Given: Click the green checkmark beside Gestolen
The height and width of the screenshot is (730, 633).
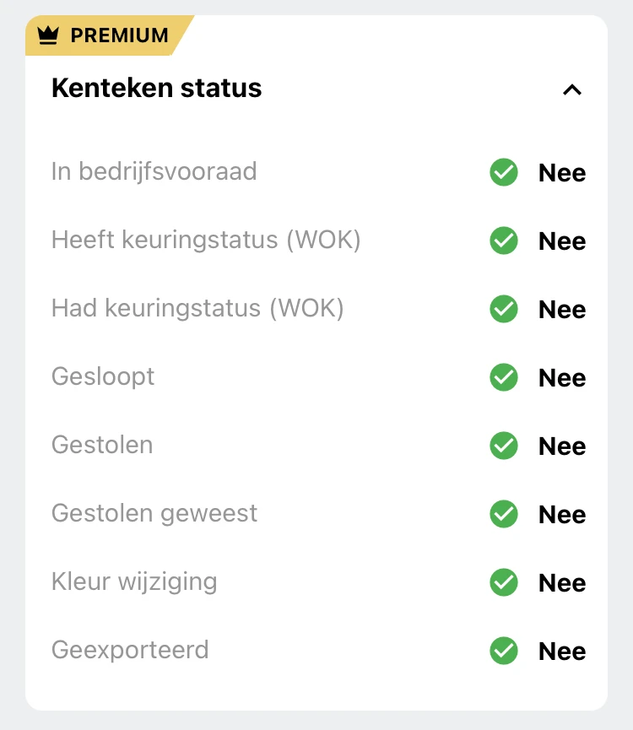Looking at the screenshot, I should 504,446.
